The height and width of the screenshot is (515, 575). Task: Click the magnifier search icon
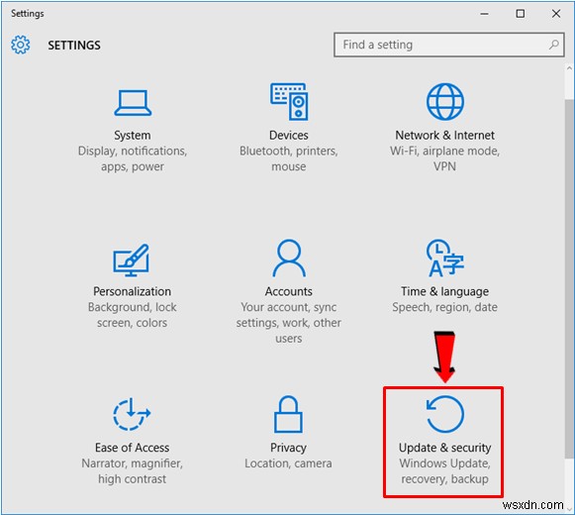(553, 45)
